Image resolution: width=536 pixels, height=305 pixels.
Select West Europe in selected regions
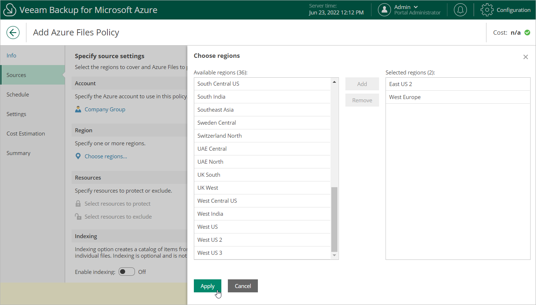point(458,97)
